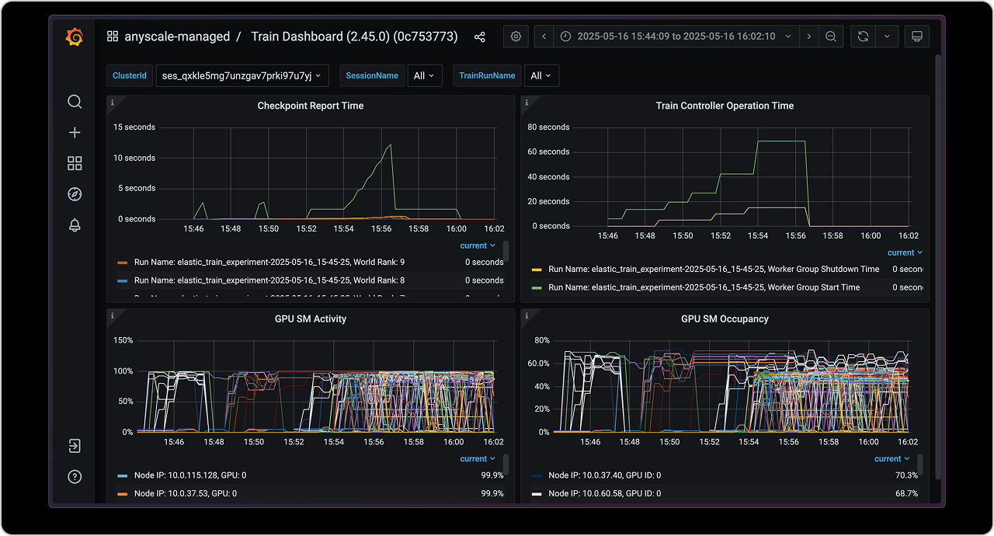The height and width of the screenshot is (536, 994).
Task: Open the search icon in sidebar
Action: click(75, 102)
